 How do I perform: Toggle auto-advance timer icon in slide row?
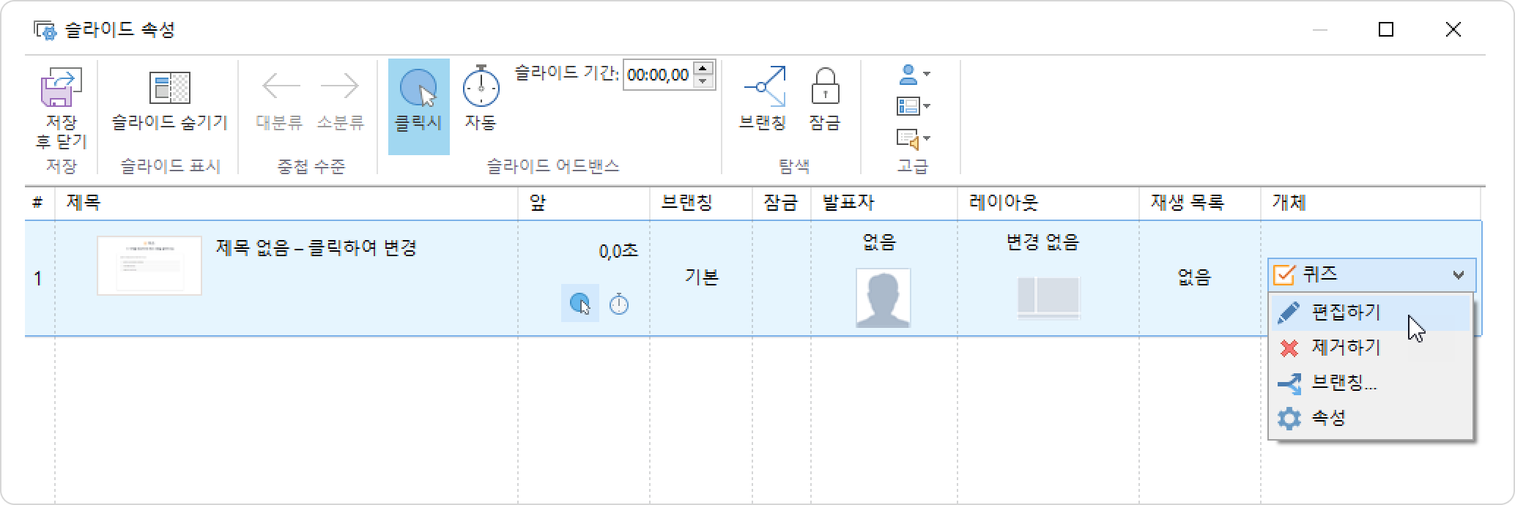[x=619, y=304]
